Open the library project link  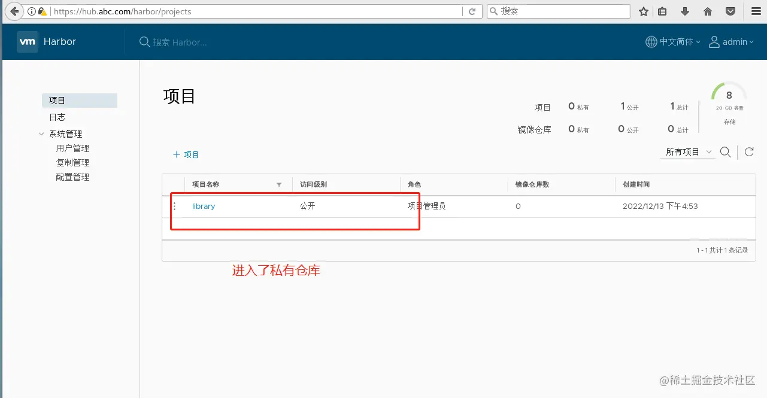tap(203, 206)
